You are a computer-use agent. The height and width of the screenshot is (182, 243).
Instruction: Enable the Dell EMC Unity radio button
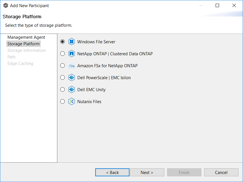pyautogui.click(x=62, y=90)
